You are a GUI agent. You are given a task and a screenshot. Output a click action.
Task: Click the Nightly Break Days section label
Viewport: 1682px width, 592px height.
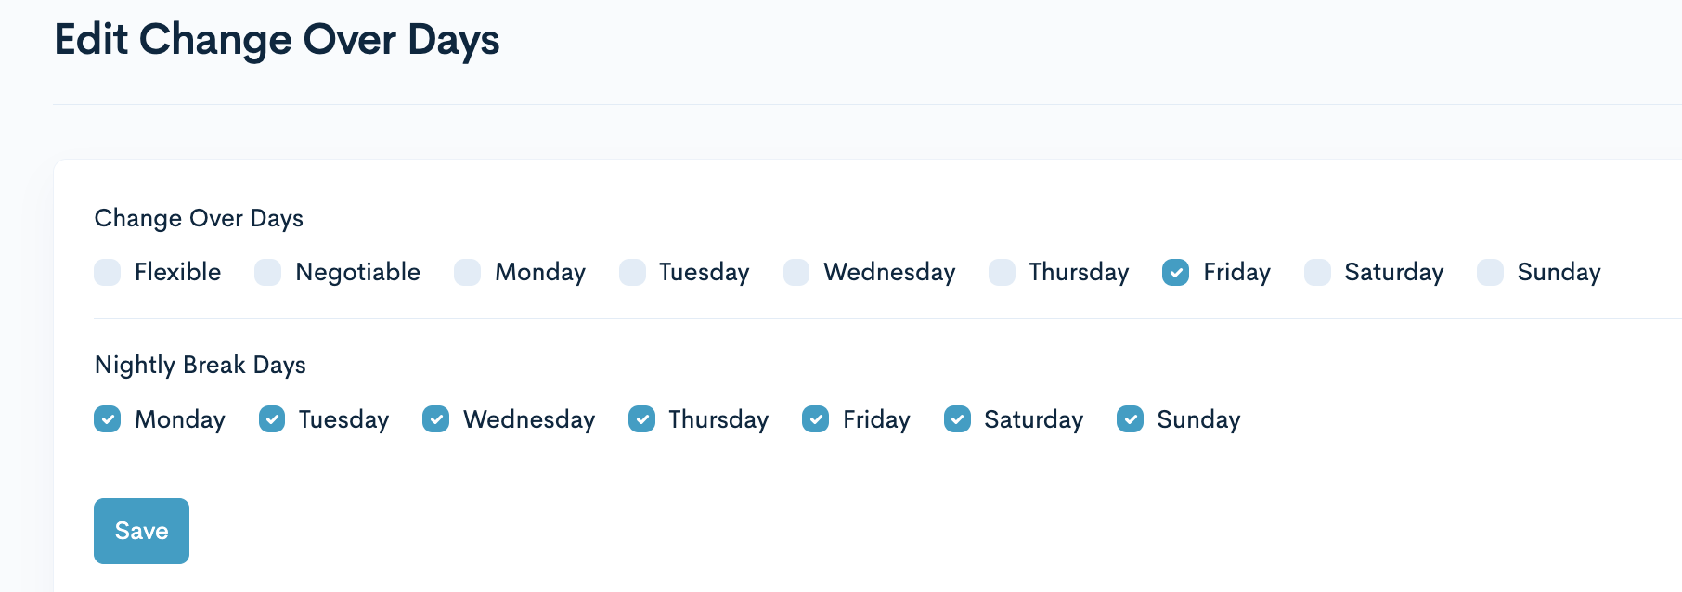[x=200, y=365]
